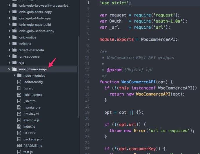
Task: Click the woocommerce-api folder icon
Action: [14, 69]
